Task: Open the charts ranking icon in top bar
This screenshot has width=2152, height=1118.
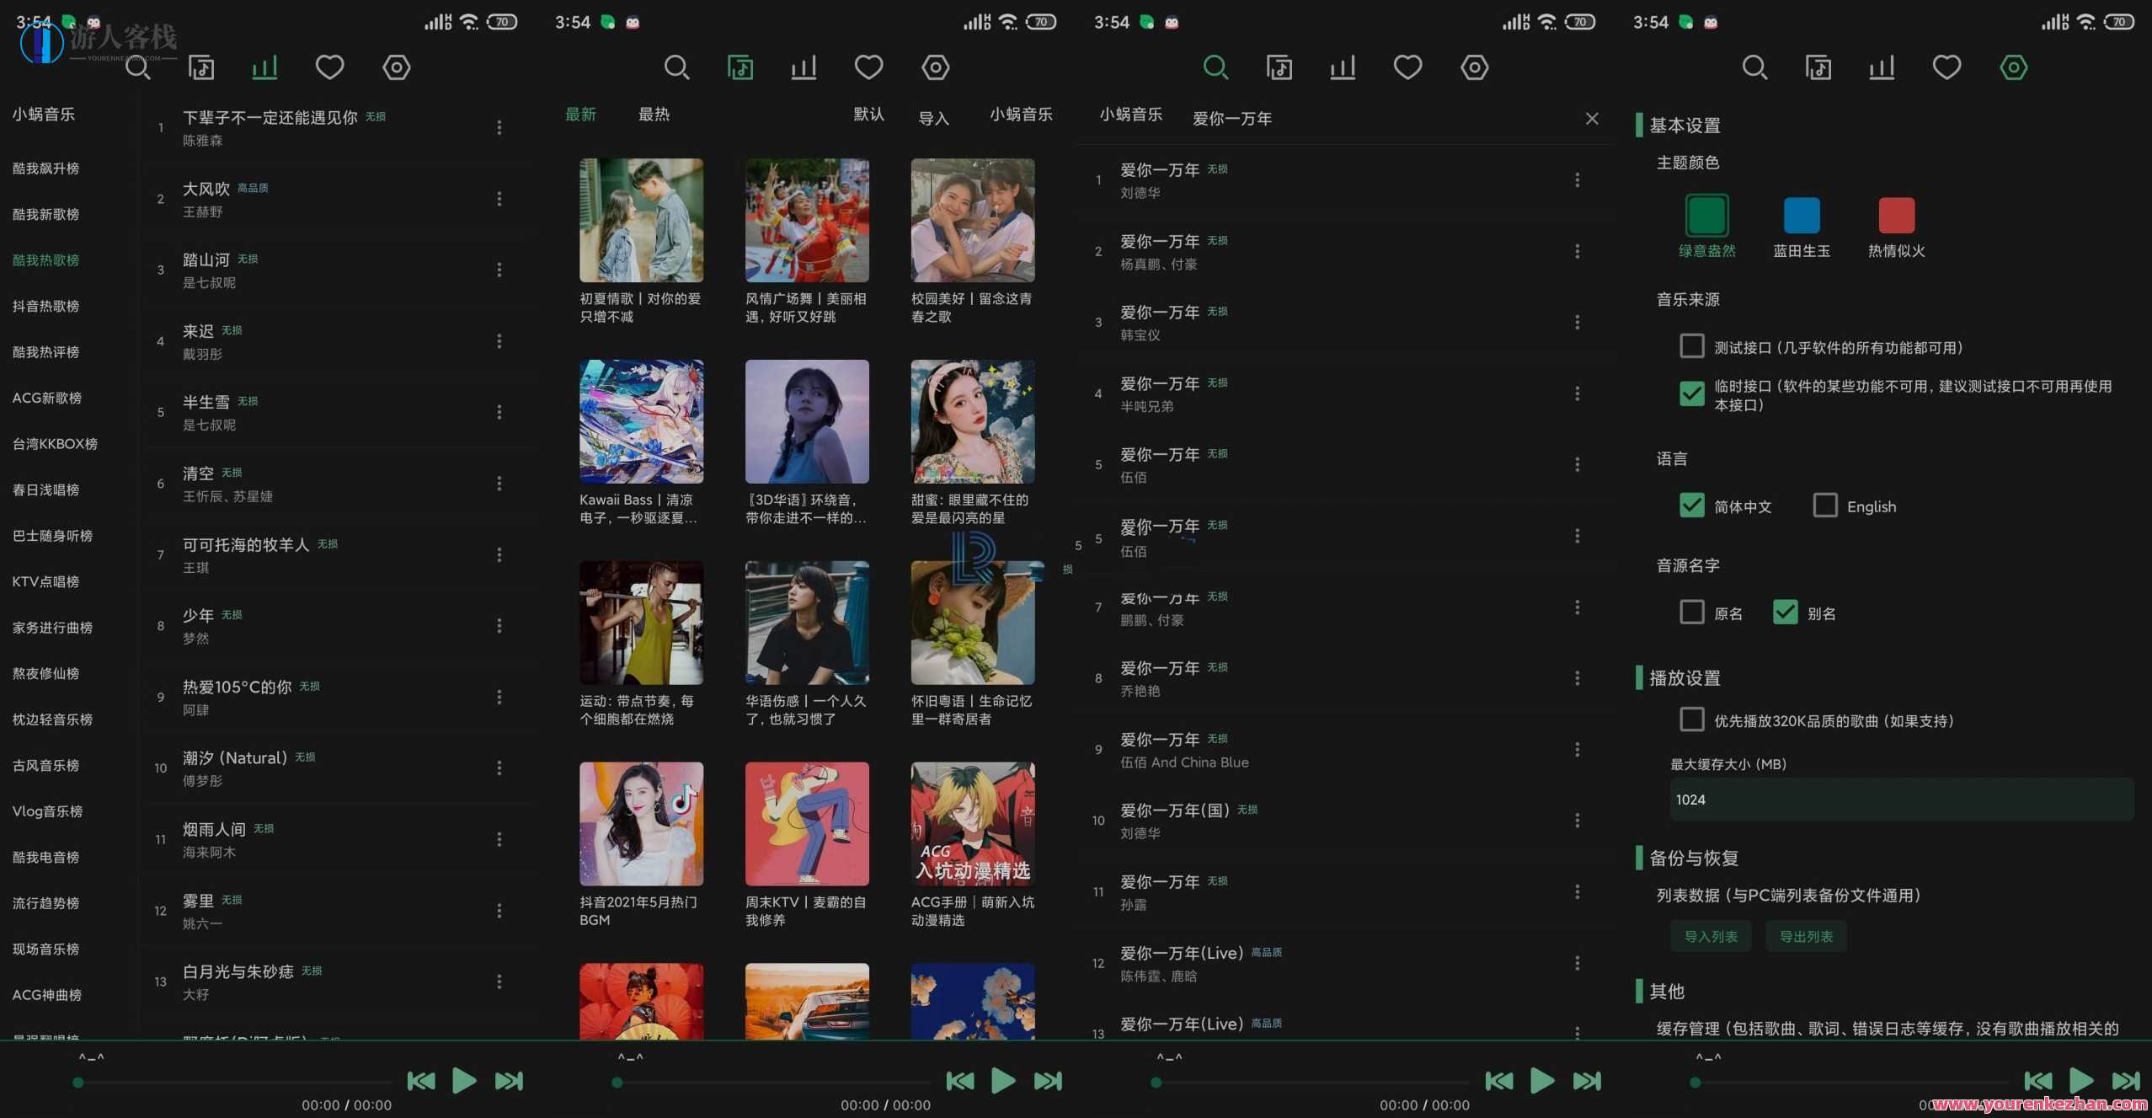Action: tap(264, 67)
